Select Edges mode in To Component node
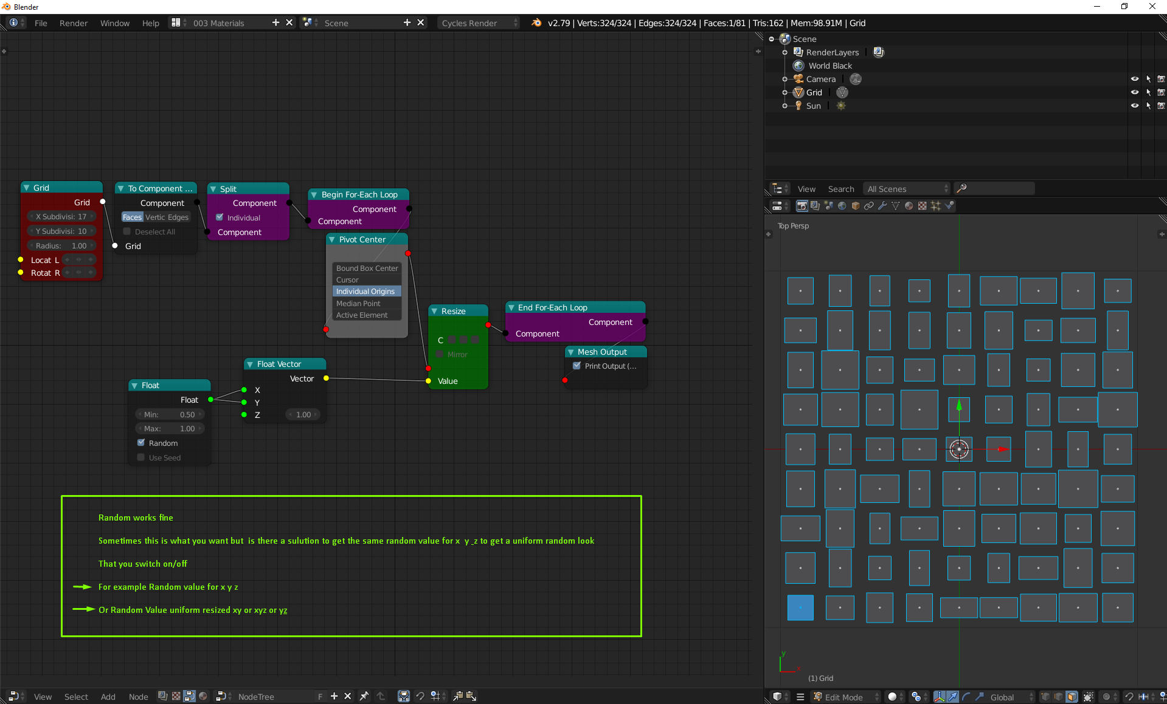 pyautogui.click(x=178, y=217)
